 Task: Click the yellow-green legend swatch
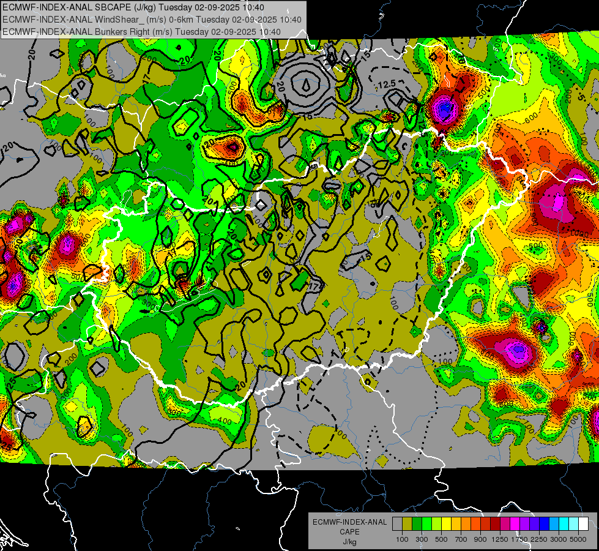click(x=436, y=524)
